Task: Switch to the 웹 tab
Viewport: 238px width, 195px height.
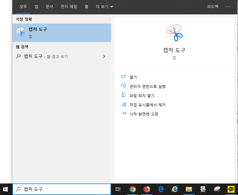Action: coord(86,7)
